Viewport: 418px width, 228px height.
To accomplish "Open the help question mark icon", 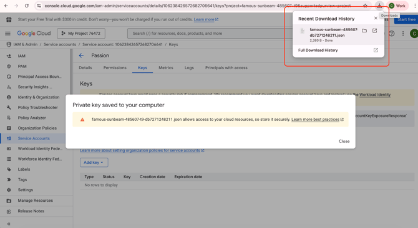I will (392, 34).
